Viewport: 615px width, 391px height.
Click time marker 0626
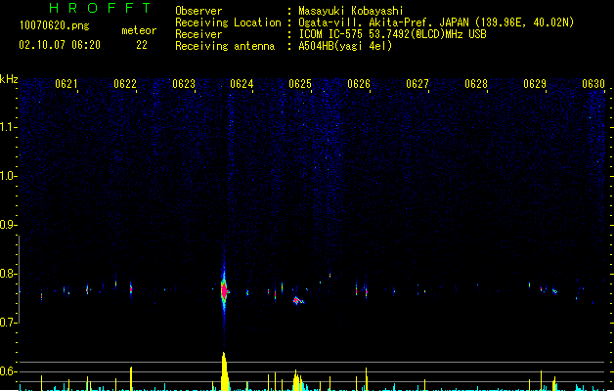point(359,84)
